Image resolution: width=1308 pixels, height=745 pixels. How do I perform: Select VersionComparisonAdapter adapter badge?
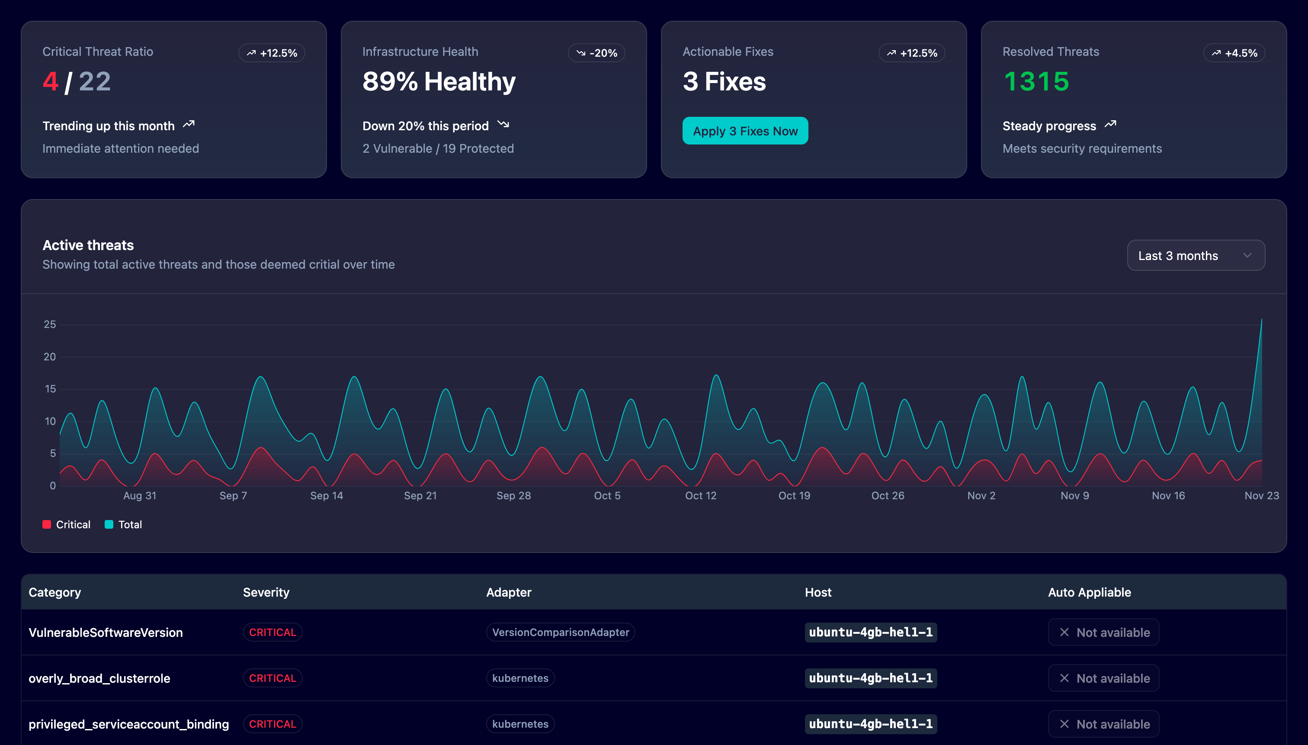560,632
